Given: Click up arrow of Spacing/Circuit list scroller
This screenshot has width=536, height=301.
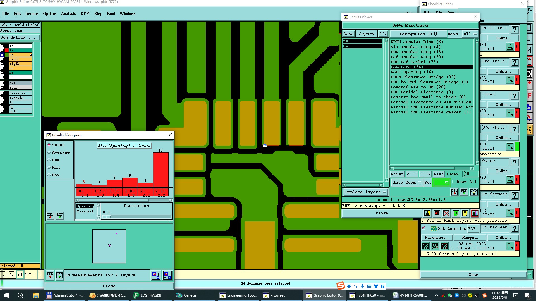Looking at the screenshot, I should [x=99, y=206].
